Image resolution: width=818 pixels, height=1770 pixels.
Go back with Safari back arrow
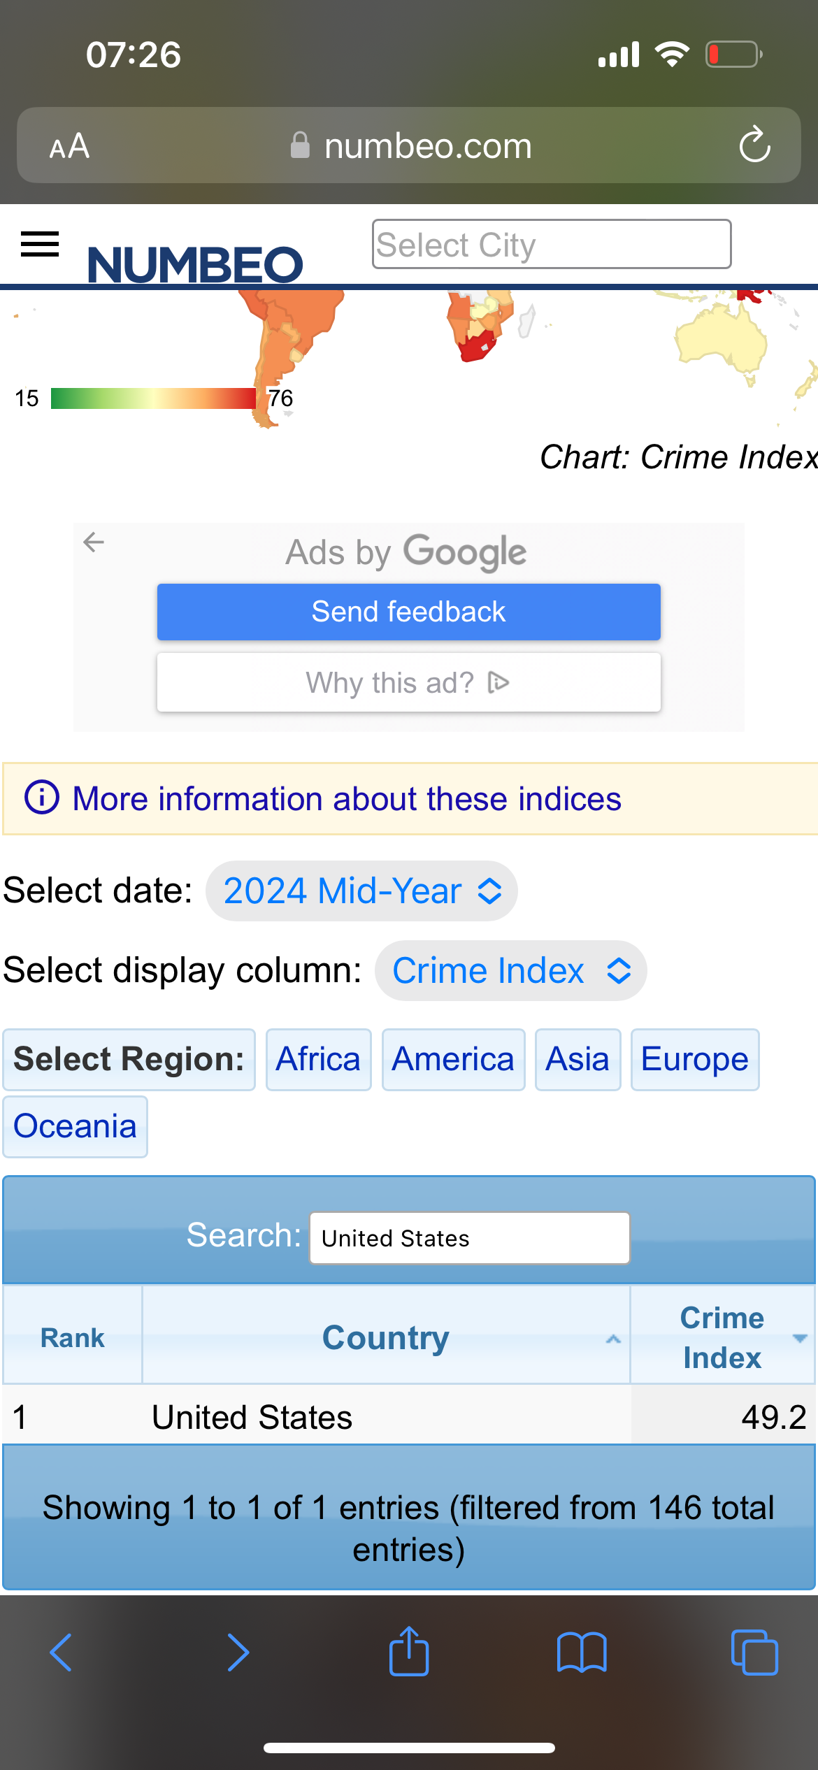click(x=62, y=1653)
